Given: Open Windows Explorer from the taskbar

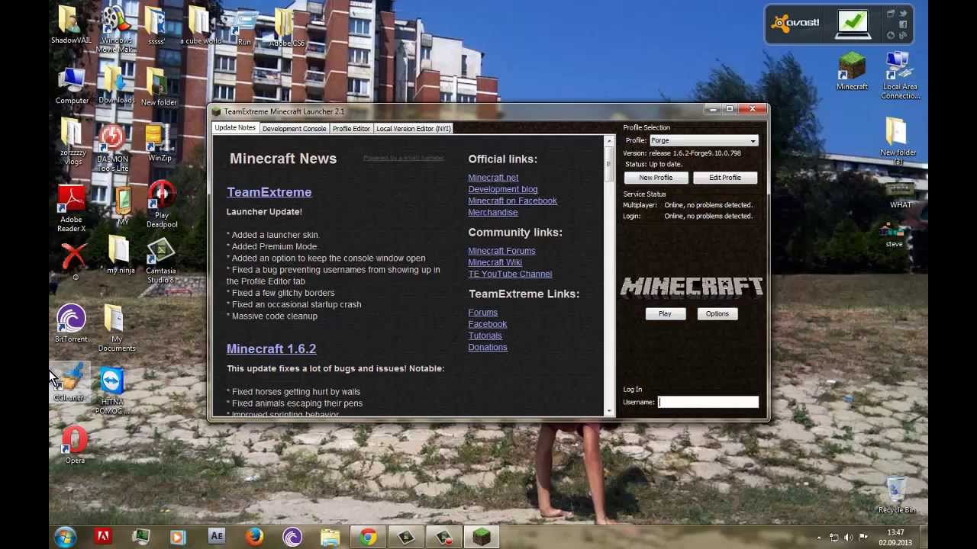Looking at the screenshot, I should 330,538.
